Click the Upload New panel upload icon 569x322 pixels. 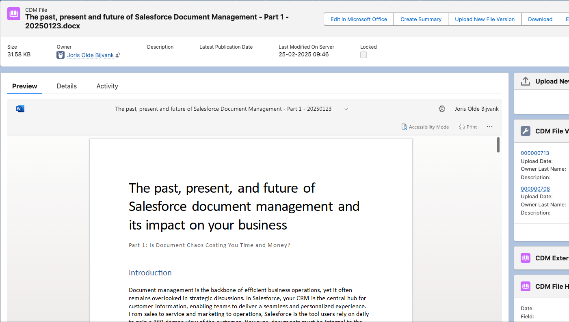(x=526, y=81)
